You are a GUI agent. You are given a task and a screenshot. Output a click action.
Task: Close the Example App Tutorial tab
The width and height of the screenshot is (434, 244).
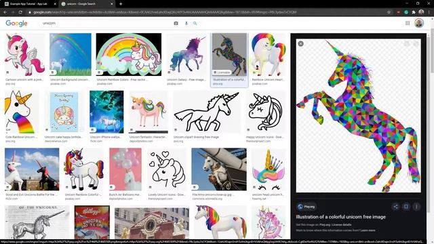coord(55,4)
